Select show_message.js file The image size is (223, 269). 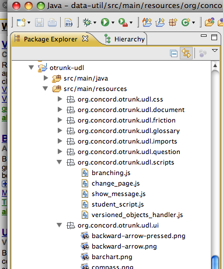(119, 194)
